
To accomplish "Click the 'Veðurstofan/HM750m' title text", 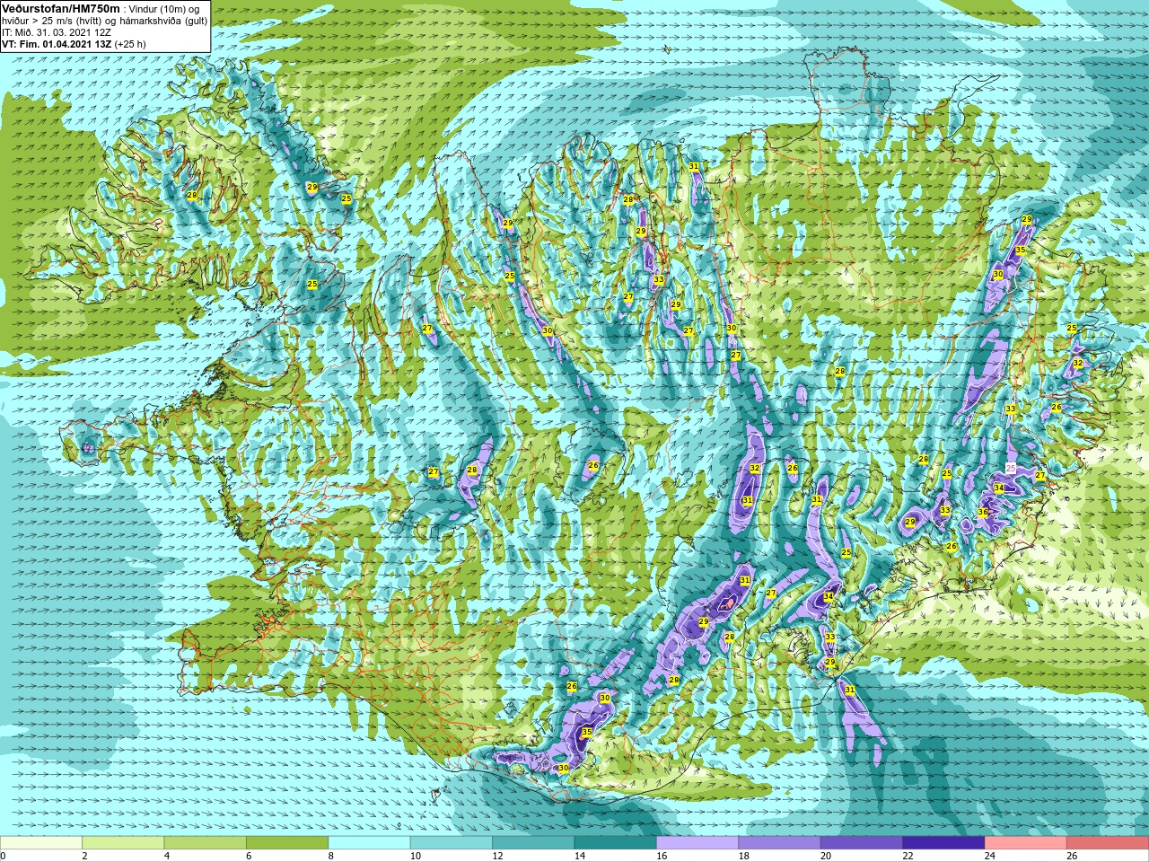I will click(x=61, y=8).
